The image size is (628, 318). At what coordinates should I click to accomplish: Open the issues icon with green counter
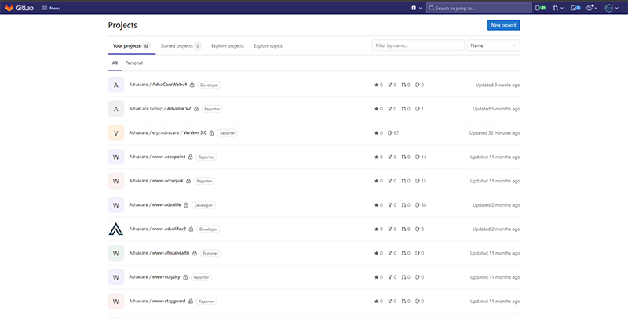pos(541,8)
